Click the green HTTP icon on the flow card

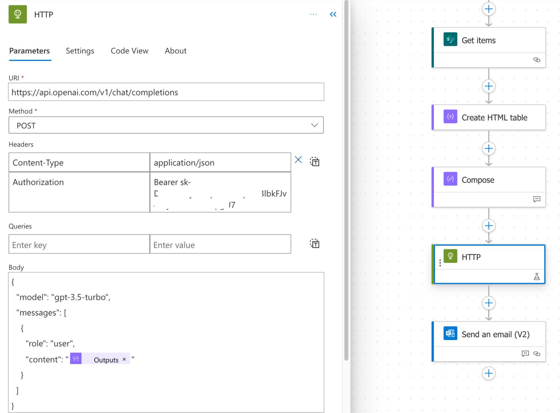click(450, 256)
